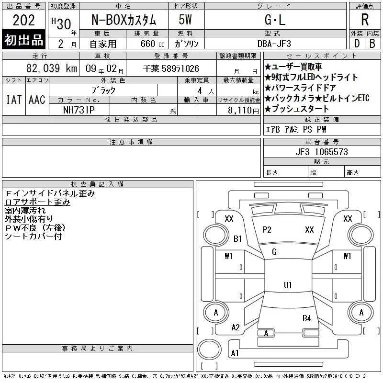The height and width of the screenshot is (383, 383).
Task: Click the fuel type ガソリン
Action: tap(186, 44)
